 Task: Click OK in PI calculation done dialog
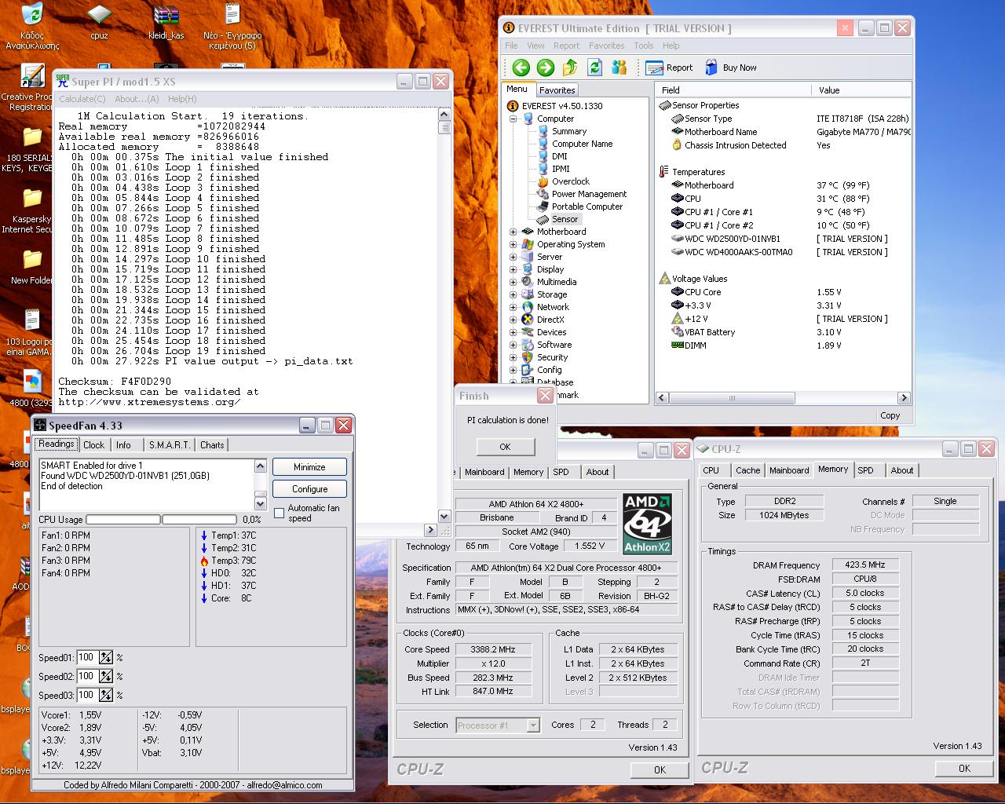pyautogui.click(x=505, y=447)
